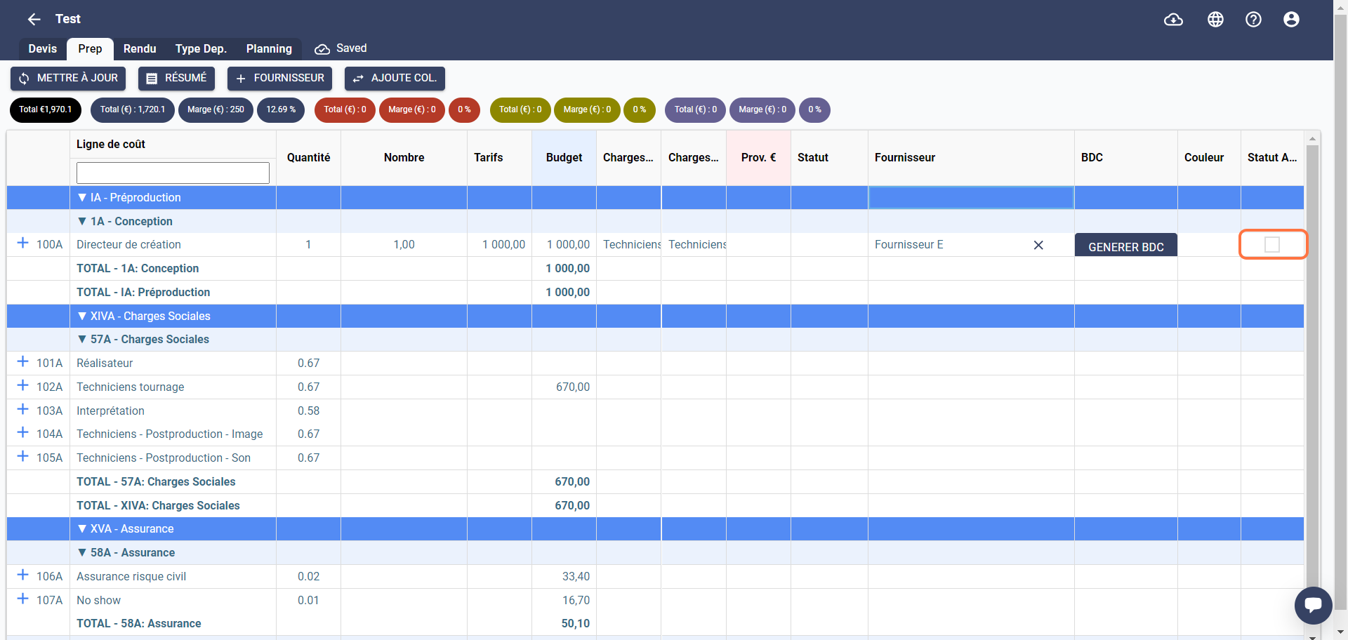Open the cloud download icon
This screenshot has width=1348, height=640.
(x=1173, y=20)
